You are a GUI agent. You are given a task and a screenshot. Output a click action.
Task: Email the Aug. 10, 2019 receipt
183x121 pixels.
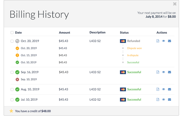tap(169, 89)
